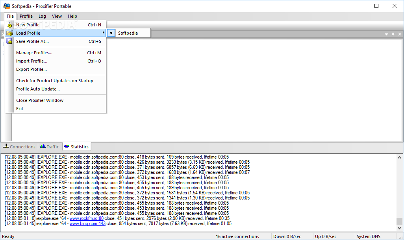Load the Softpedia profile from submenu
The height and width of the screenshot is (240, 404).
[128, 33]
